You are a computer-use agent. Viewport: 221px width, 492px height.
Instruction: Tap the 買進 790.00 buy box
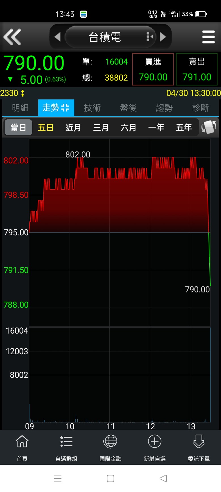[153, 69]
